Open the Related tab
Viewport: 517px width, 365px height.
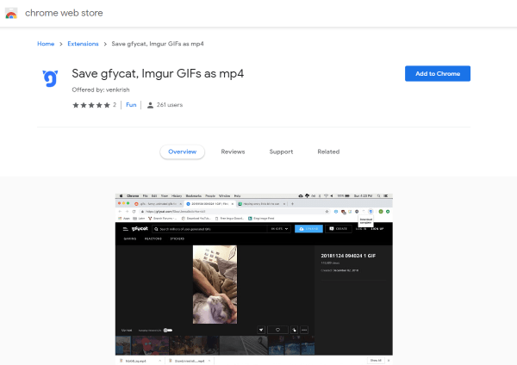point(328,152)
